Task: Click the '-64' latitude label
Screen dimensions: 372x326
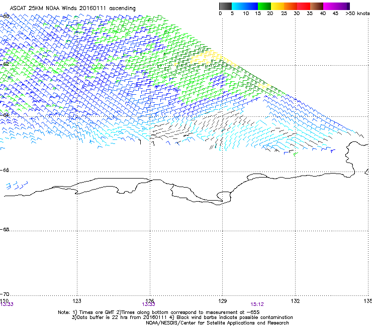Action: tap(5, 115)
